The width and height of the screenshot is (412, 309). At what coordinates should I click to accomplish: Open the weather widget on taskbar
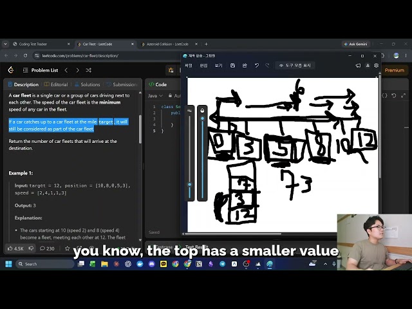pos(313,263)
